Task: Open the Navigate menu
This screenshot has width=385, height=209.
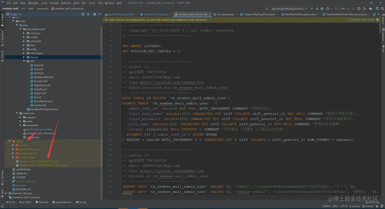Action: (x=33, y=3)
